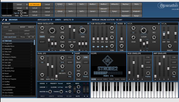
Task: Toggle the Arpeggiator power icon
Action: point(51,20)
